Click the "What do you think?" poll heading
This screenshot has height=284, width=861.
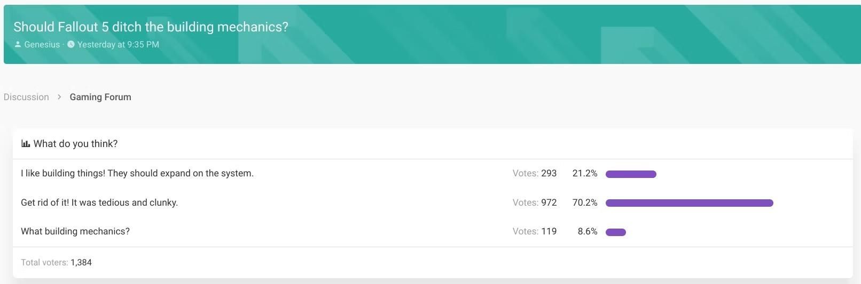[x=75, y=144]
